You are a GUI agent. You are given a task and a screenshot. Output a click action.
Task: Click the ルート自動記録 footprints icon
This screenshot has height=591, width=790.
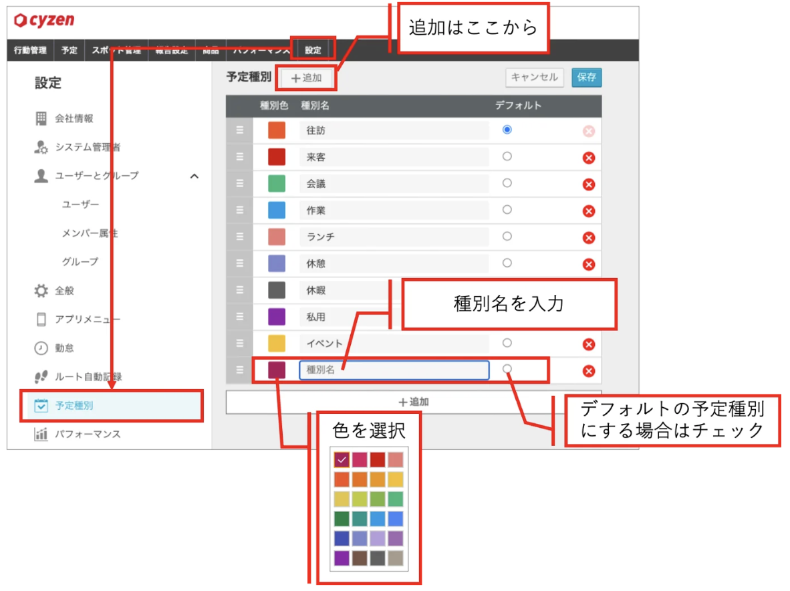[x=41, y=377]
